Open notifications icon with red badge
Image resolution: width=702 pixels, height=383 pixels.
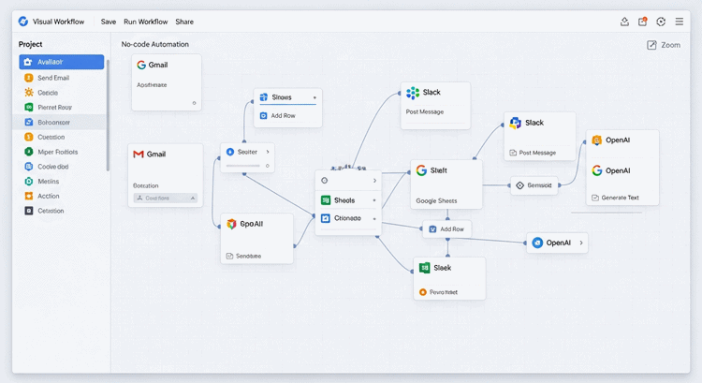click(x=642, y=22)
